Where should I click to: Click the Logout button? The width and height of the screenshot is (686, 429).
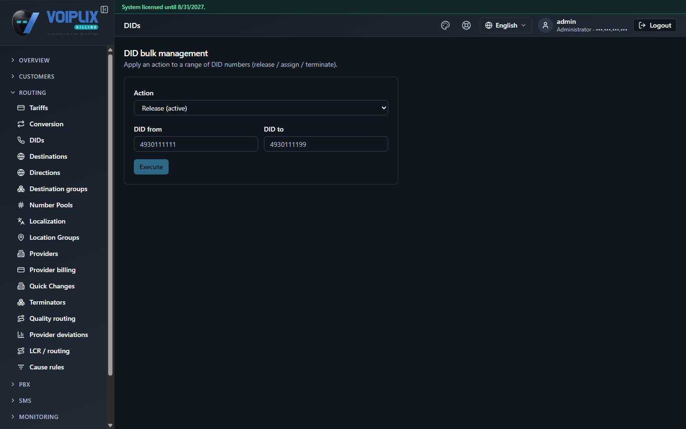655,25
